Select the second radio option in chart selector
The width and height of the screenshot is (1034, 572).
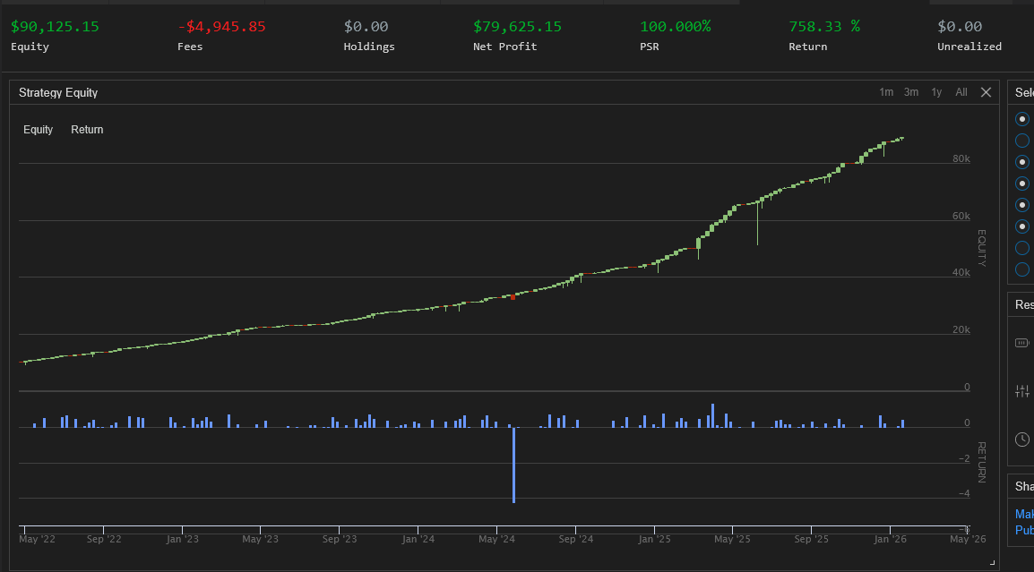click(x=1022, y=141)
